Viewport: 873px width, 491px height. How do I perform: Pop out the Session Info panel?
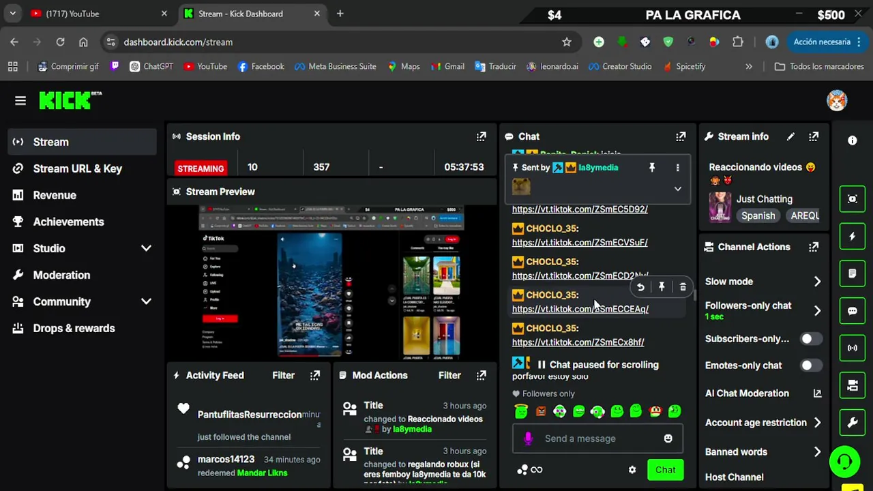[482, 136]
